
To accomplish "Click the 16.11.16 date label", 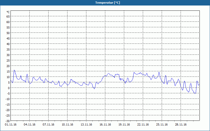I will (105, 124).
